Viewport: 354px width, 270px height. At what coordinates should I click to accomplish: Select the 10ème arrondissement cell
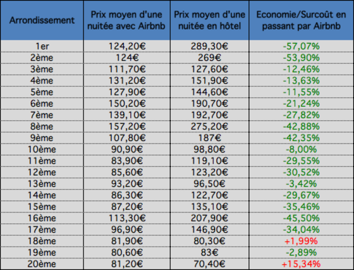(x=42, y=149)
